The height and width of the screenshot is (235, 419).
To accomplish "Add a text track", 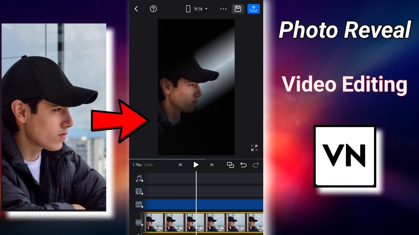I will pos(139,192).
